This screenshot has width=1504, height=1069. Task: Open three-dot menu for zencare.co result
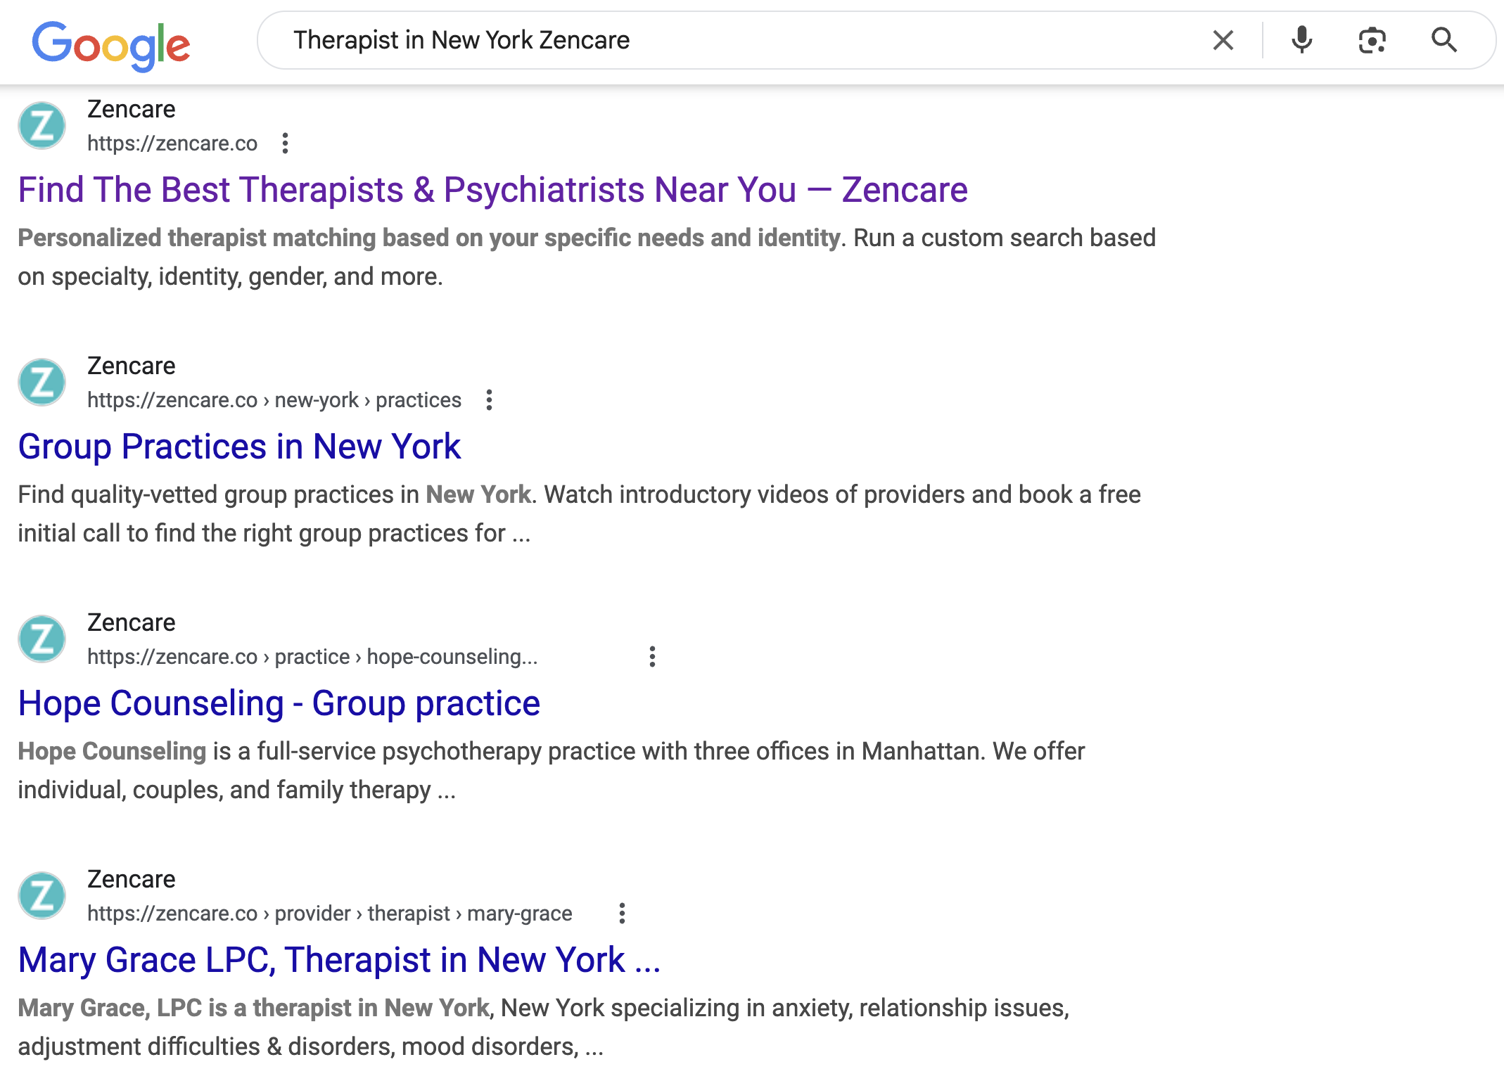(x=285, y=143)
